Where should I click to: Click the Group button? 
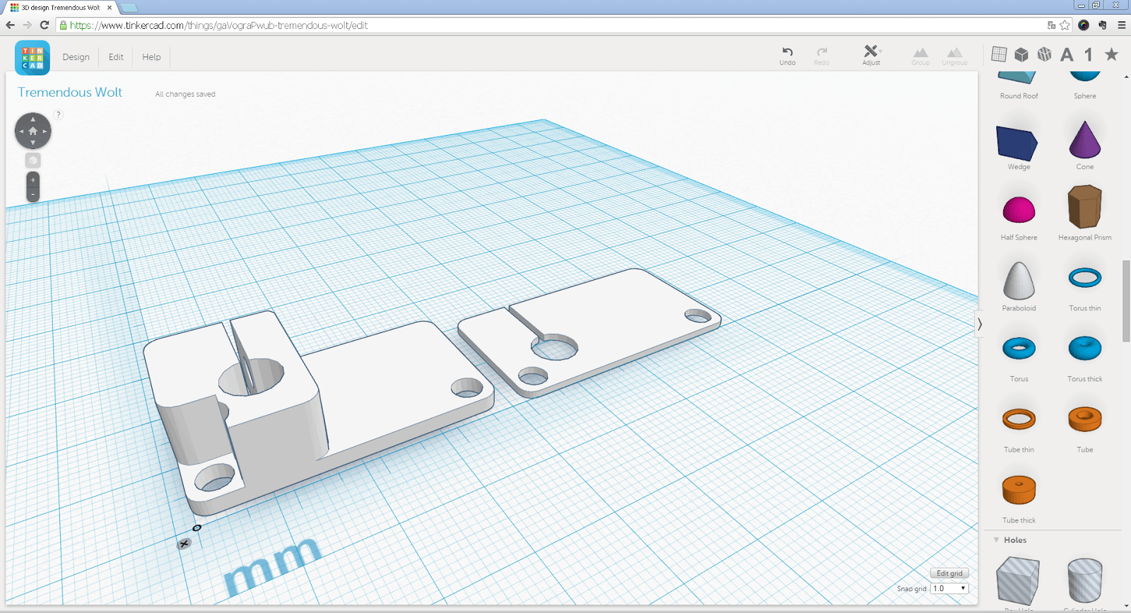pos(920,57)
